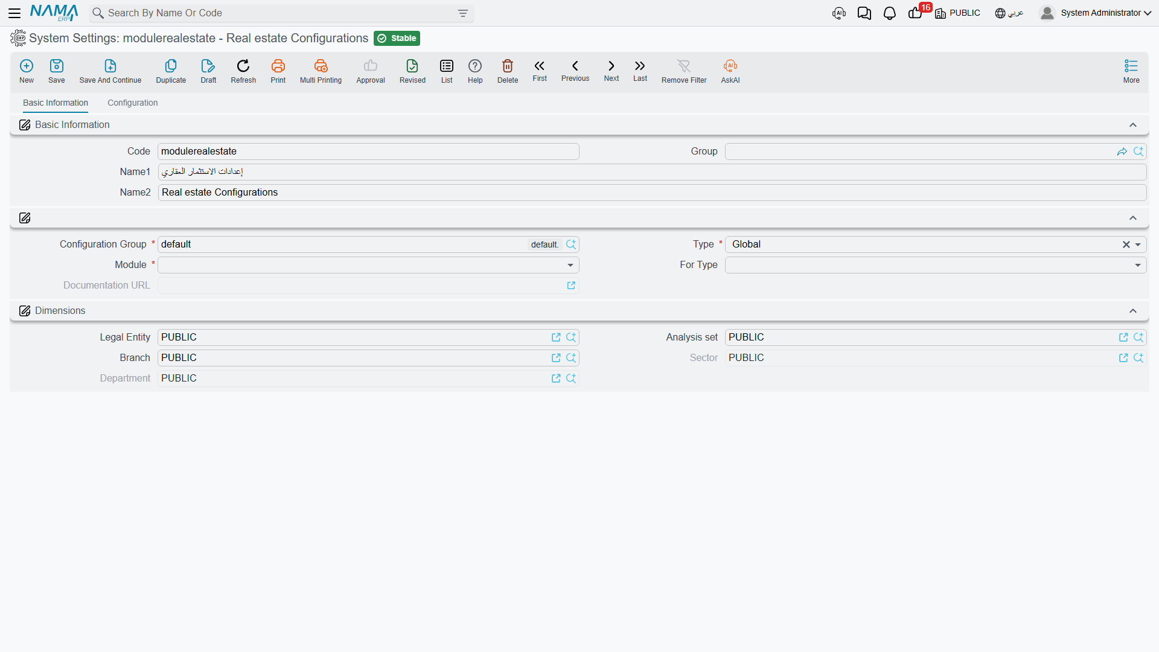Go to the Previous record
This screenshot has width=1159, height=652.
575,70
